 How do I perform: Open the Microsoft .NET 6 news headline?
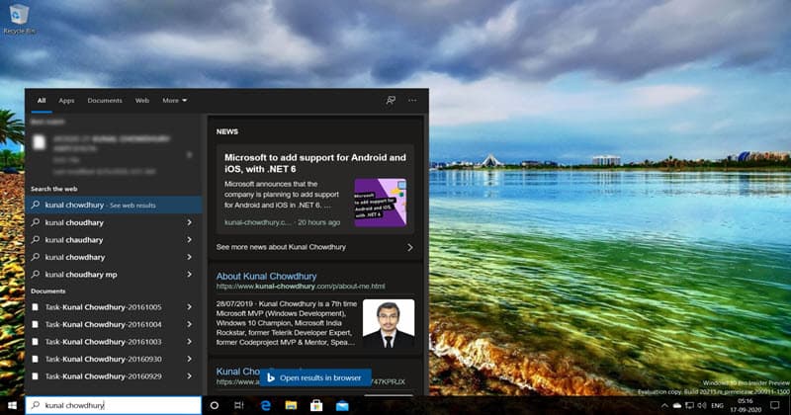click(x=315, y=163)
